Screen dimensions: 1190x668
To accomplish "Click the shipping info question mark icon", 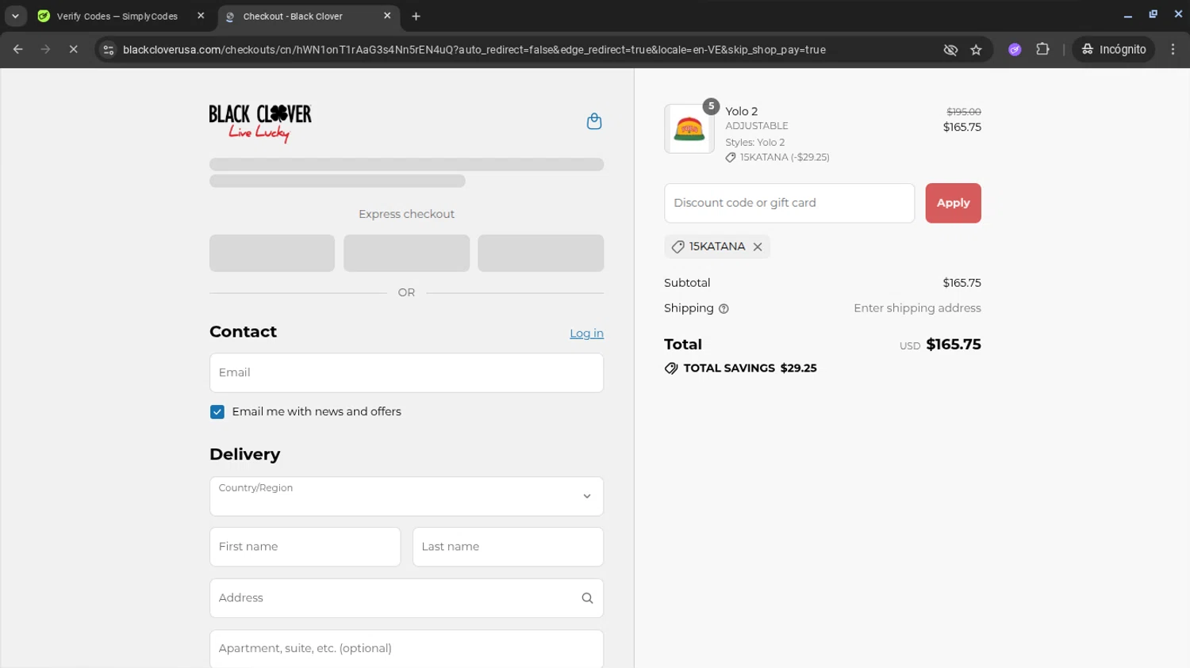I will pyautogui.click(x=724, y=309).
